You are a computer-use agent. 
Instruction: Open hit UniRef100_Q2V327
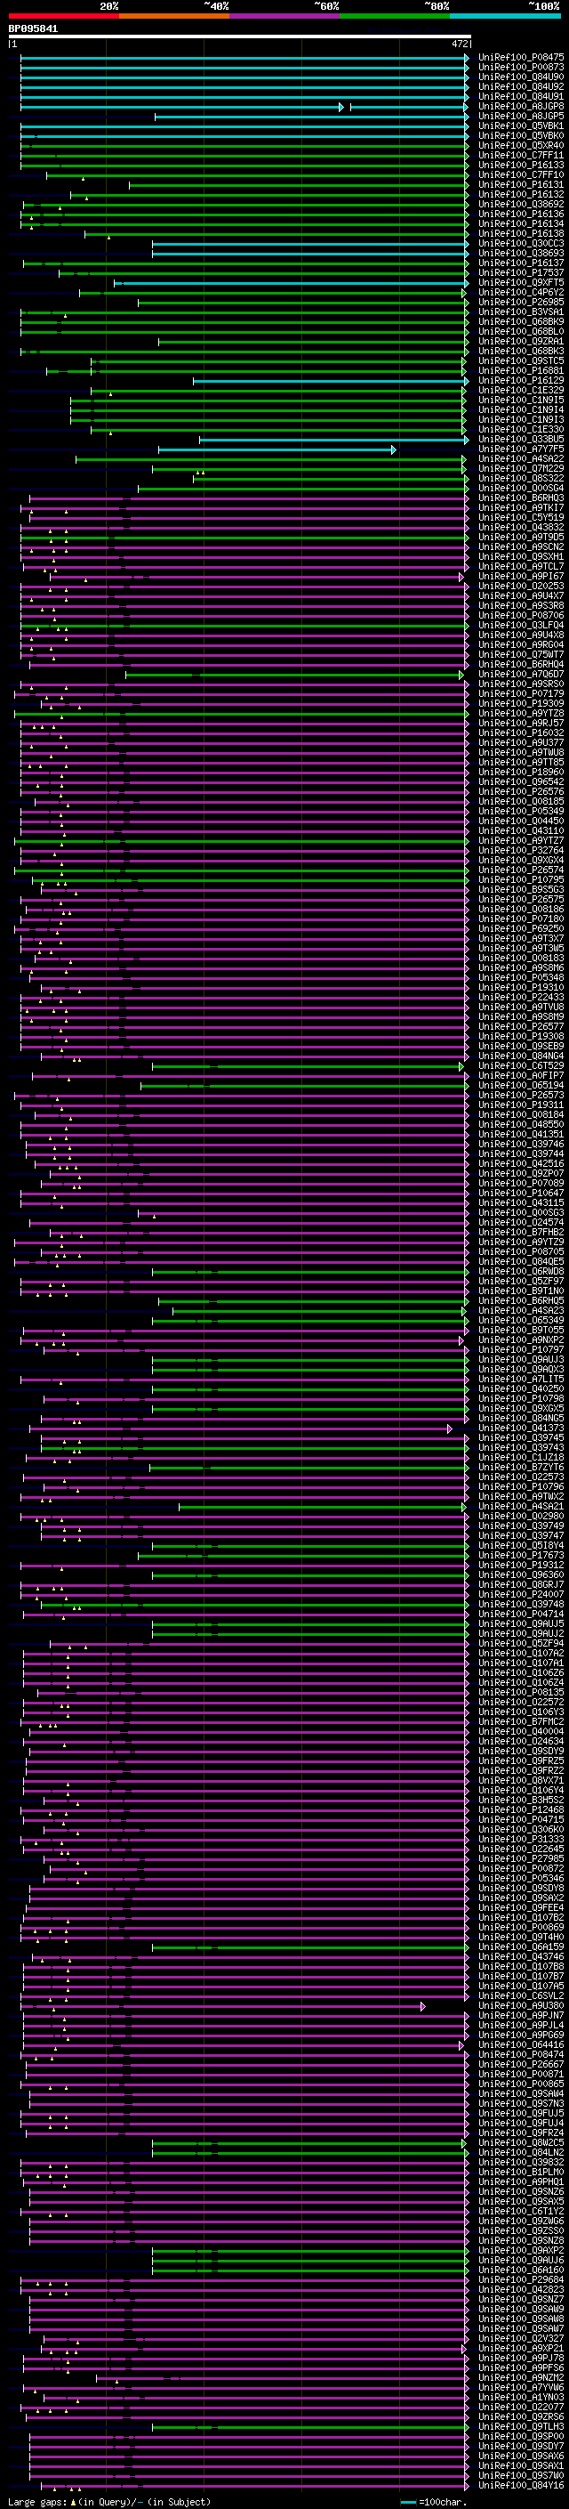[x=520, y=2337]
